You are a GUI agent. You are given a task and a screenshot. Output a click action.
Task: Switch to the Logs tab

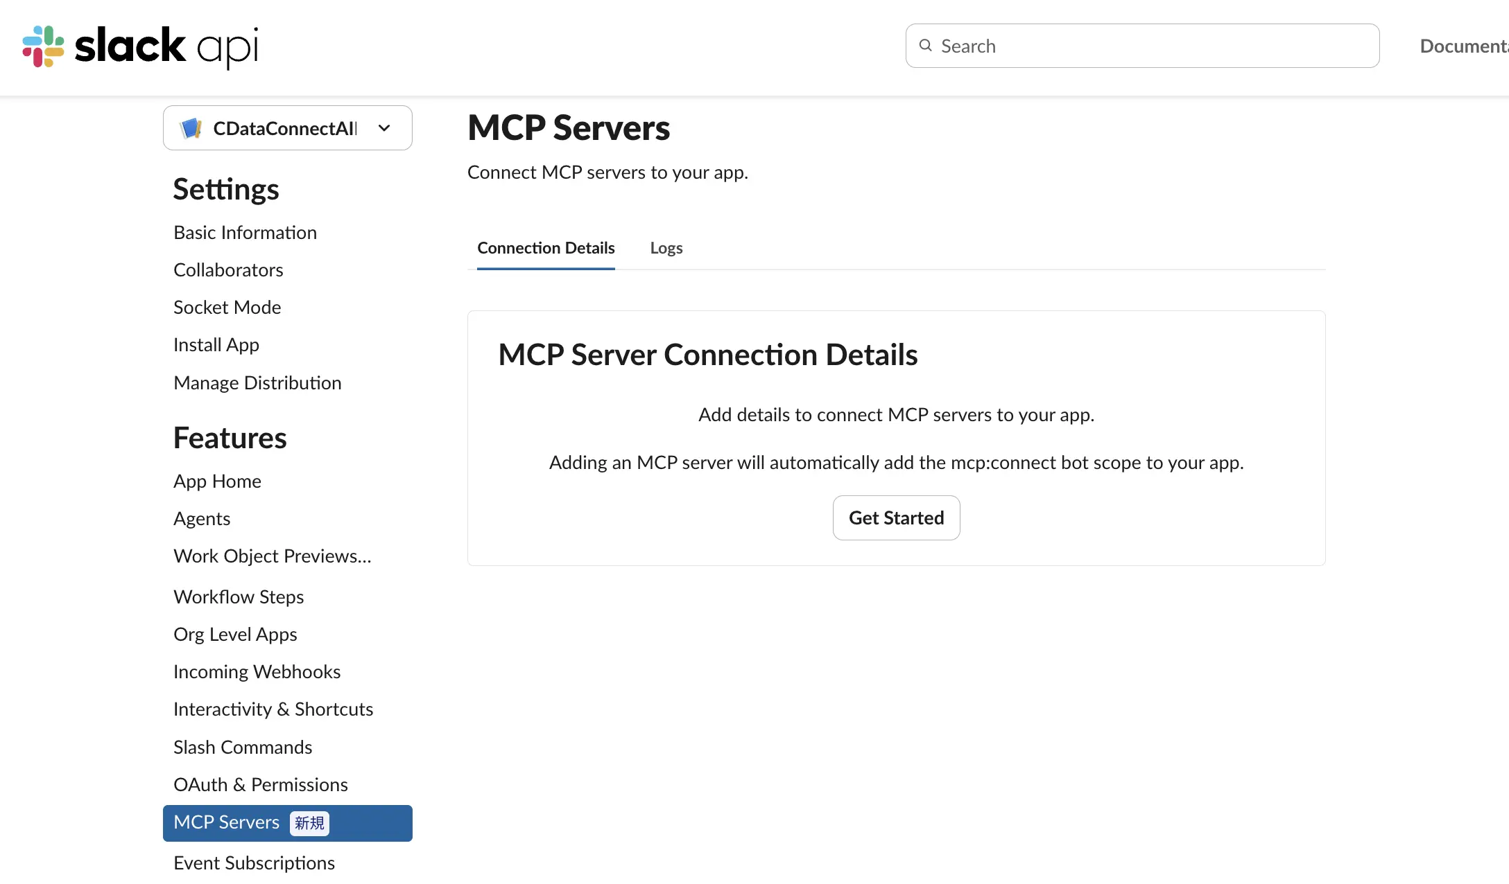(666, 248)
